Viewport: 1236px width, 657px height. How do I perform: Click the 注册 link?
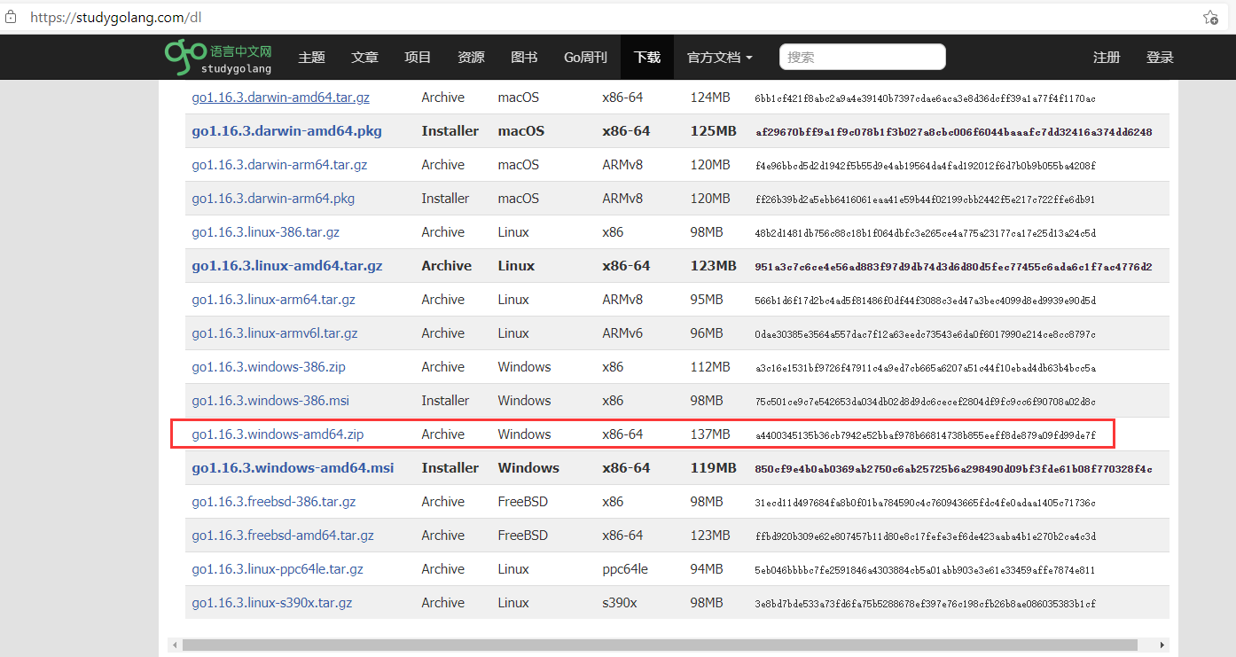tap(1107, 56)
